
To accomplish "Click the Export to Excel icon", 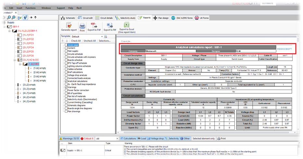I will [127, 25].
